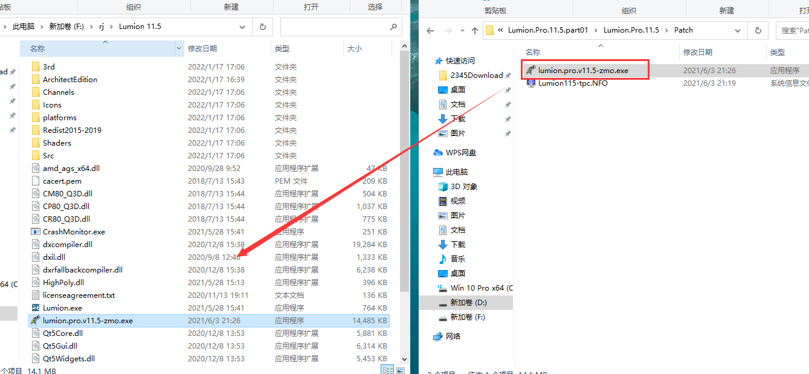Select the ArchitectEdition folder icon
Viewport: 809px width, 374px height.
(x=35, y=79)
